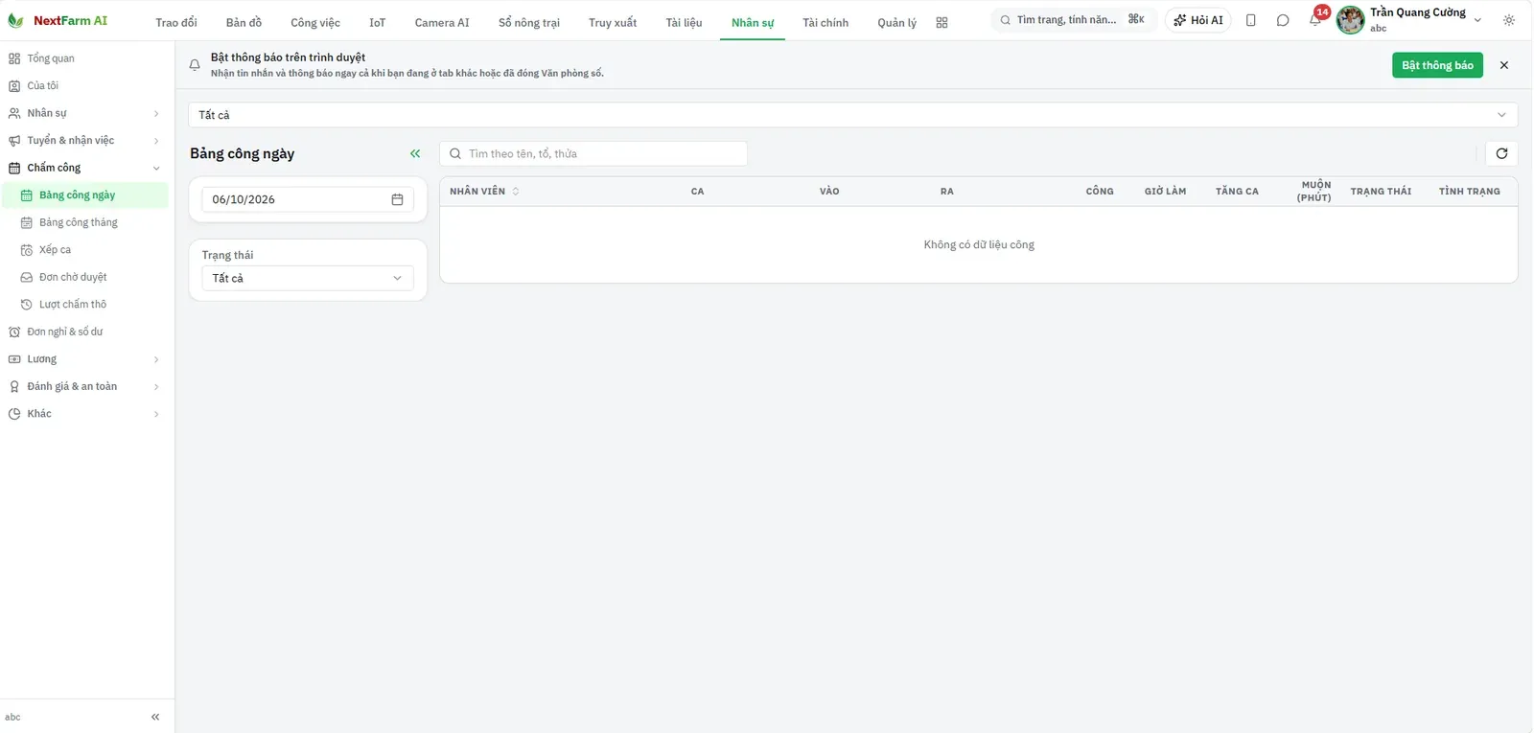Dismiss the browser notification banner

(x=1503, y=65)
